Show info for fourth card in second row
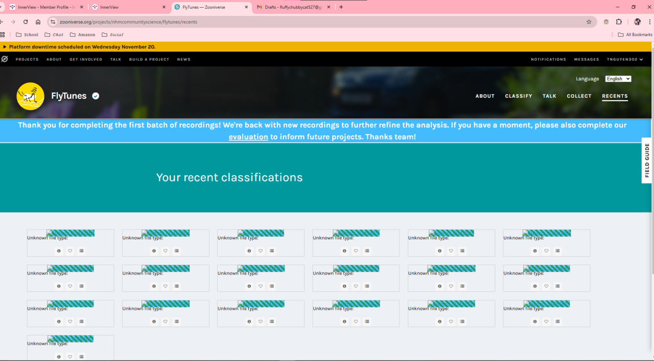Viewport: 654px width, 361px height. [x=344, y=286]
